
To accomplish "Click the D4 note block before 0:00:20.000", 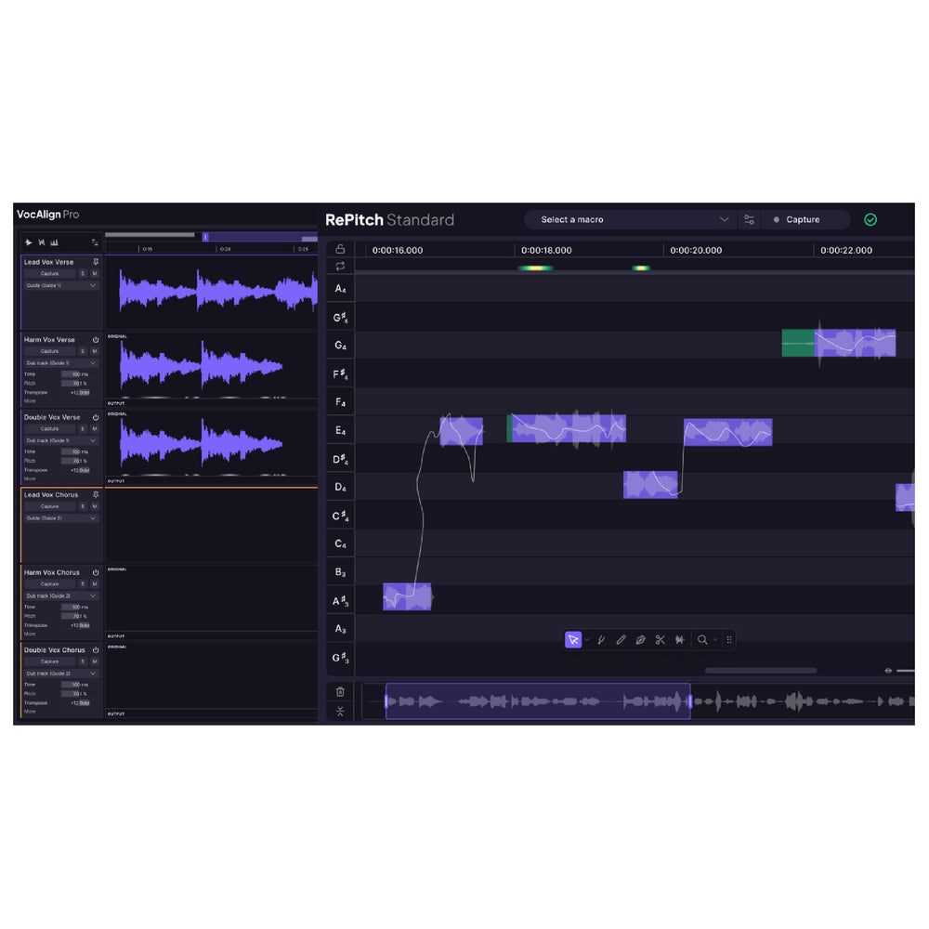I will coord(650,485).
